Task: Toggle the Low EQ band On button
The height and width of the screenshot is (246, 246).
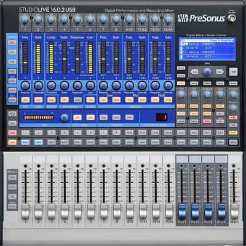Action: click(103, 100)
